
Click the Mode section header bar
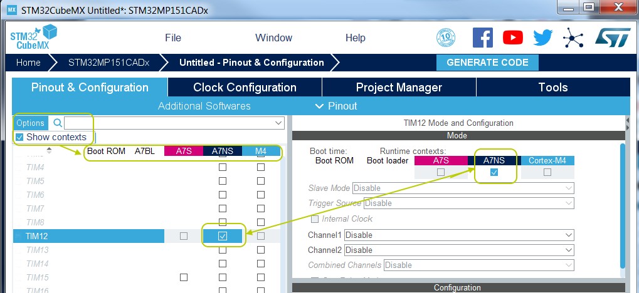tap(457, 135)
